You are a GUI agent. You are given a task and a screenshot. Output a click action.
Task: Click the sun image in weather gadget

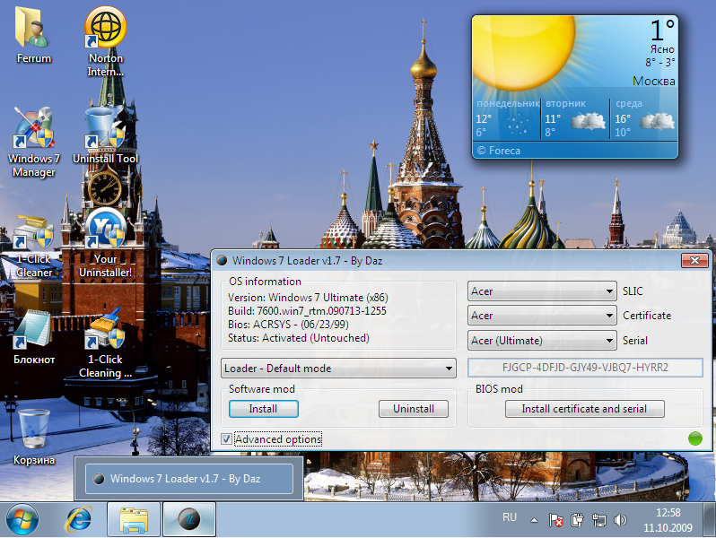point(524,53)
